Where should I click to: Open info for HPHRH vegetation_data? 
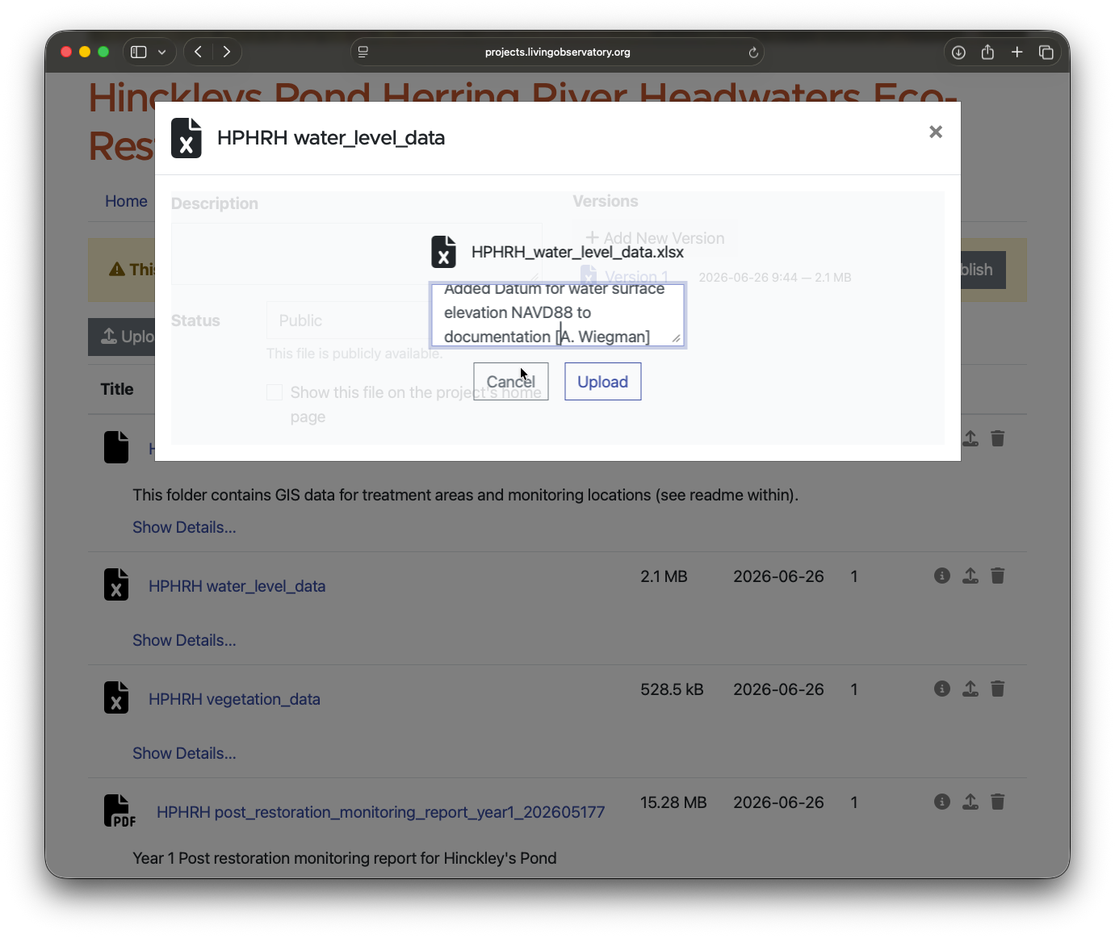[941, 689]
